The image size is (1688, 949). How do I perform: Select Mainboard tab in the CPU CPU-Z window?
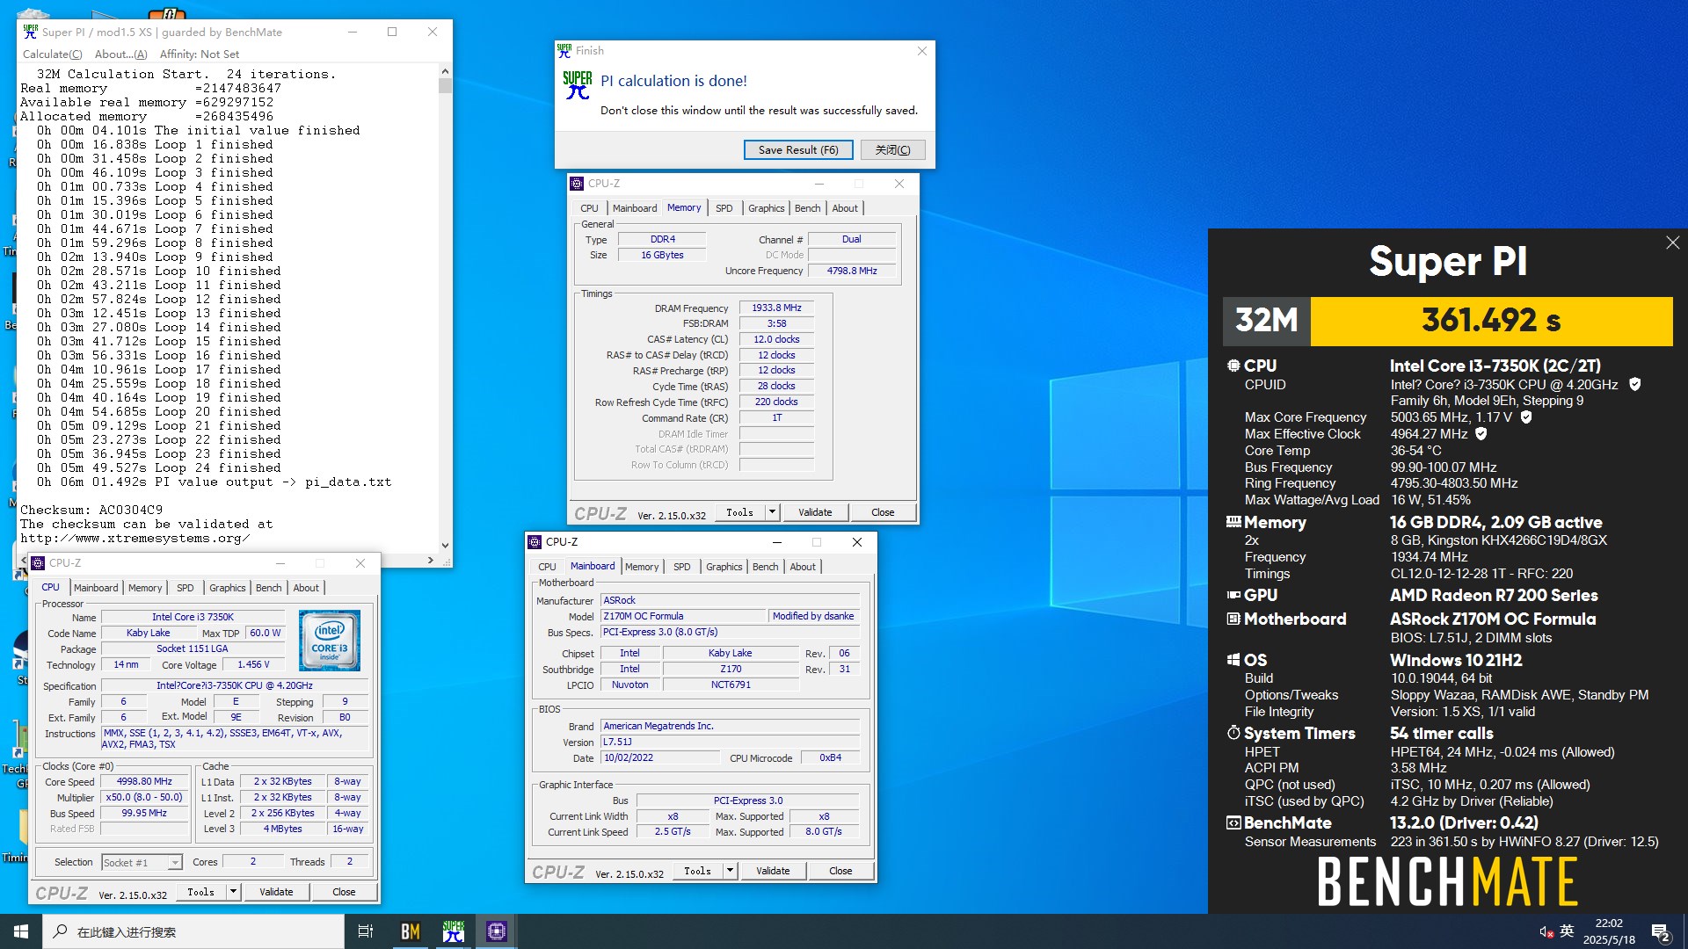[96, 588]
